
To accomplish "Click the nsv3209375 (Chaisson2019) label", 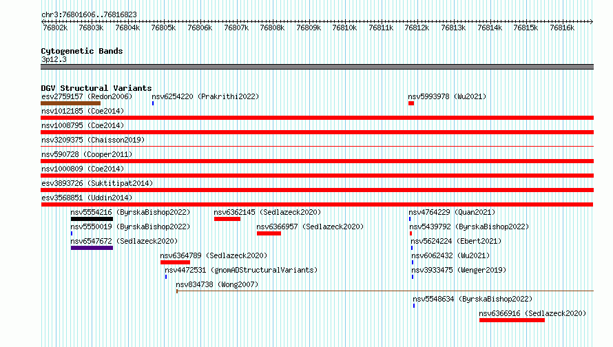I will (93, 140).
